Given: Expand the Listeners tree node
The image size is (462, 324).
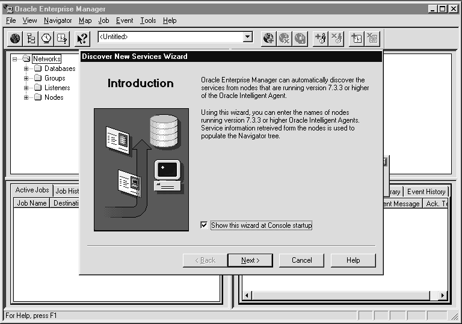Looking at the screenshot, I should coord(26,88).
